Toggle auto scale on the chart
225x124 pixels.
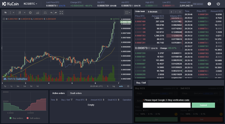[x=121, y=86]
